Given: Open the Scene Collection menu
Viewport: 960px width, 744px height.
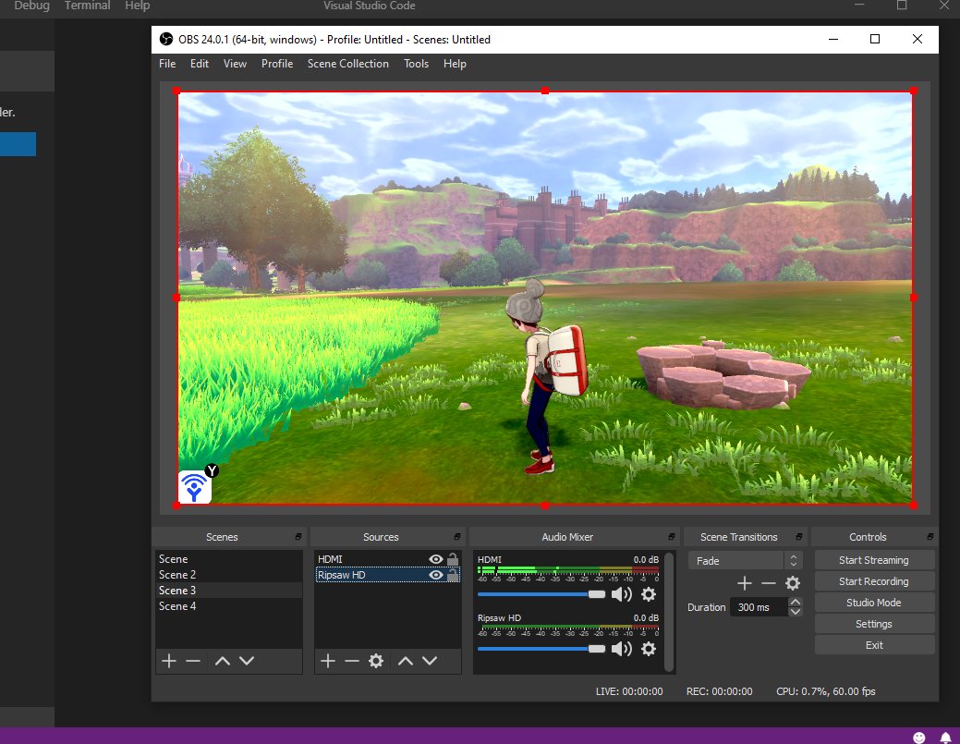Looking at the screenshot, I should click(347, 64).
